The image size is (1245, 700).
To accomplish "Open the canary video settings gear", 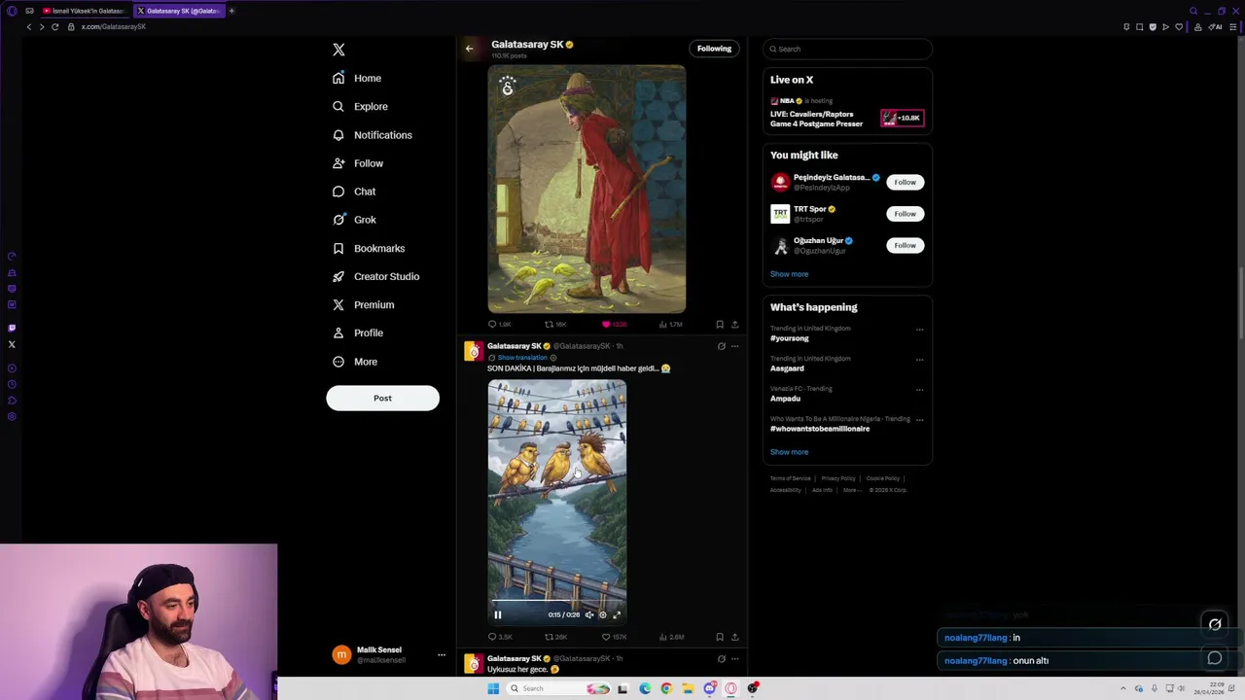I will pyautogui.click(x=602, y=614).
